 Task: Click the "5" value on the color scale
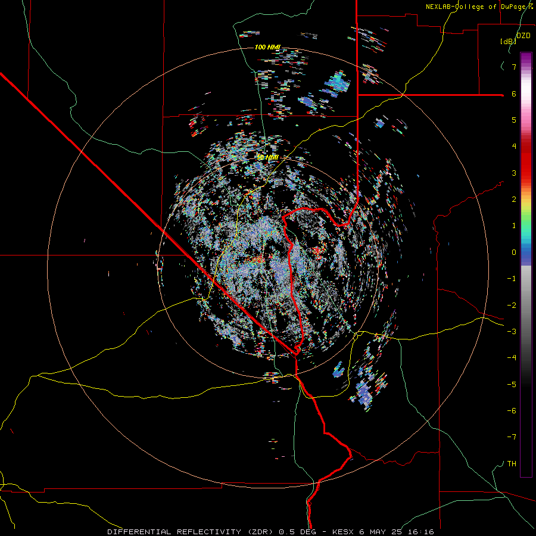click(x=514, y=120)
